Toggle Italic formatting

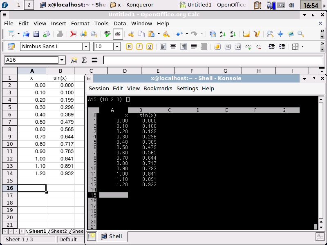click(139, 47)
